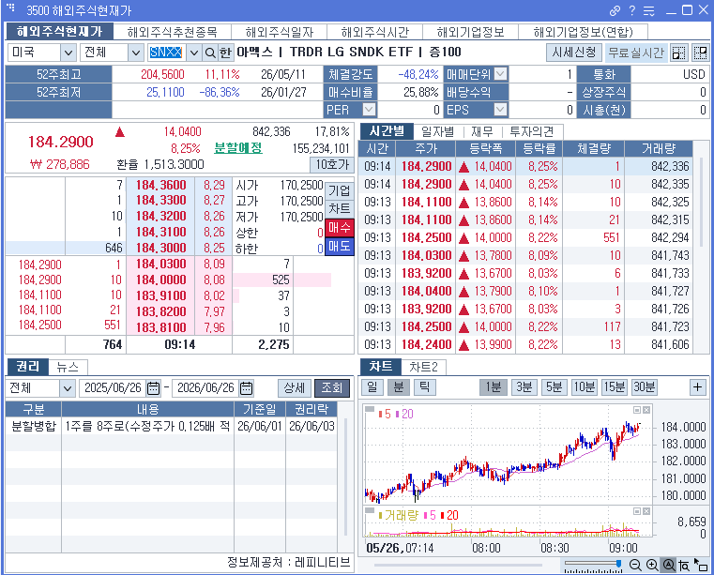The width and height of the screenshot is (714, 575).
Task: Click the chart range search icon
Action: (684, 565)
